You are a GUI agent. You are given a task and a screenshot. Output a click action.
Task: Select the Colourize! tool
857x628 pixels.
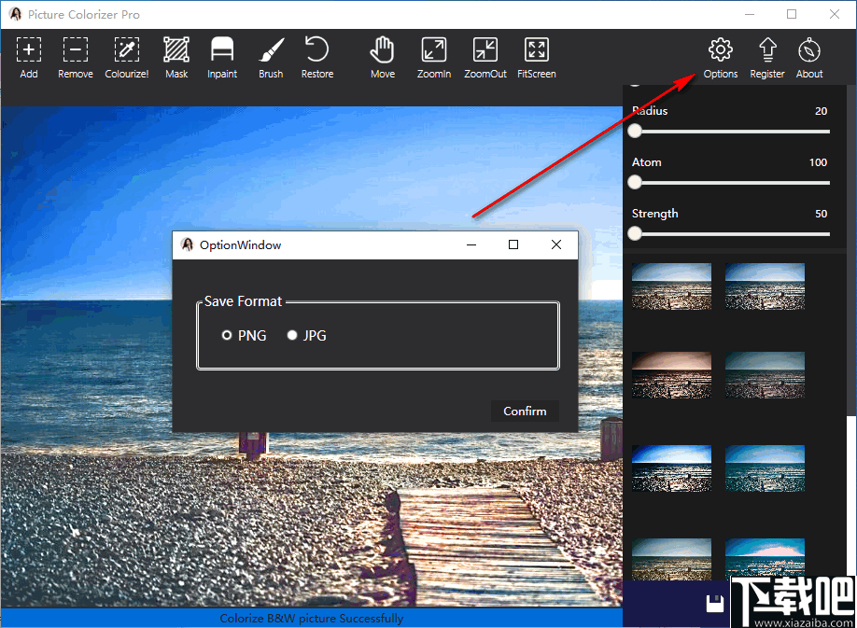tap(126, 56)
